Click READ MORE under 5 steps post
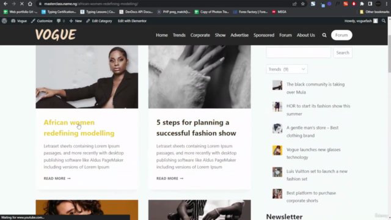This screenshot has height=220, width=391. tap(170, 178)
